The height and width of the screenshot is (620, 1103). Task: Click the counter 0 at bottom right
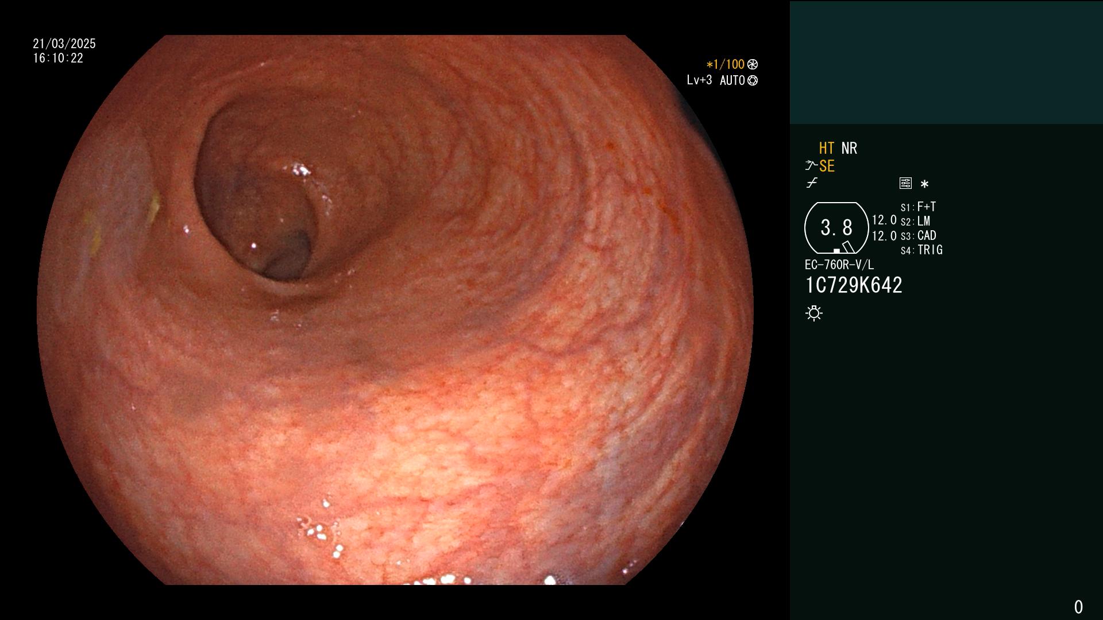1078,607
